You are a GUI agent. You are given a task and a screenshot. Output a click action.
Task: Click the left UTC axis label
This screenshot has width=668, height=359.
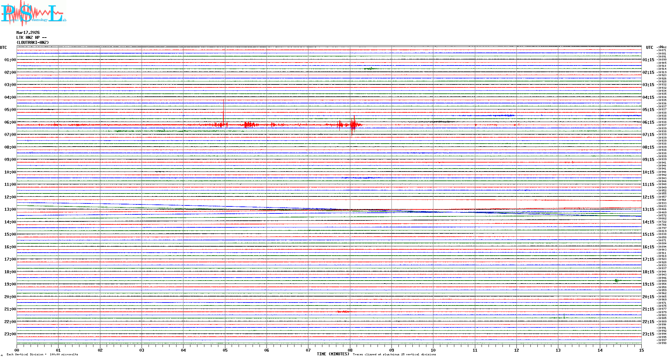coord(3,48)
